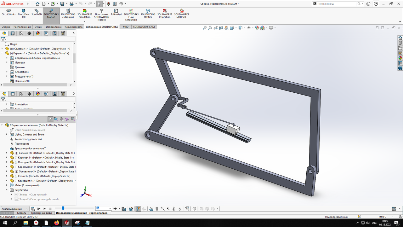
Task: Open DisplayManager tab in upper panel
Action: click(x=38, y=33)
